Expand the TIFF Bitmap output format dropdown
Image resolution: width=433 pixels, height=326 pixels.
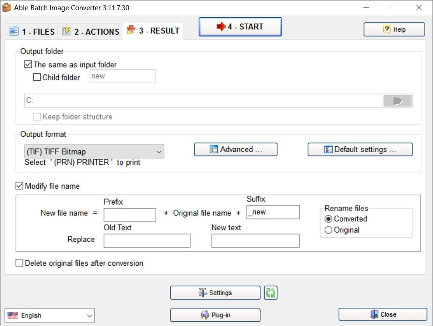(94, 151)
